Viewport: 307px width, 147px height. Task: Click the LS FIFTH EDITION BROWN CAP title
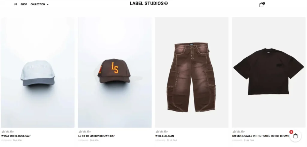click(97, 136)
